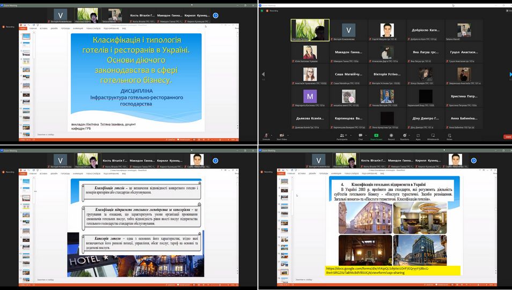Image resolution: width=512 pixels, height=290 pixels.
Task: Select the 'Анна Бабиніна...' participant tile
Action: click(x=464, y=118)
